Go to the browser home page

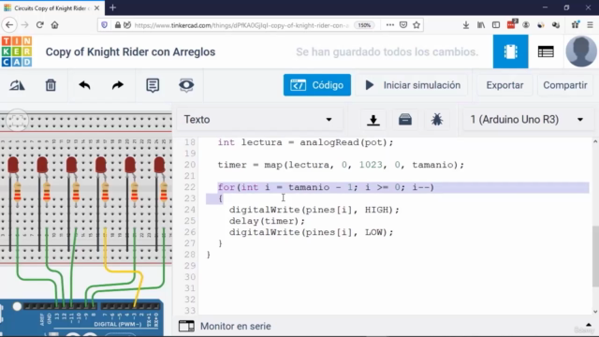pos(54,25)
